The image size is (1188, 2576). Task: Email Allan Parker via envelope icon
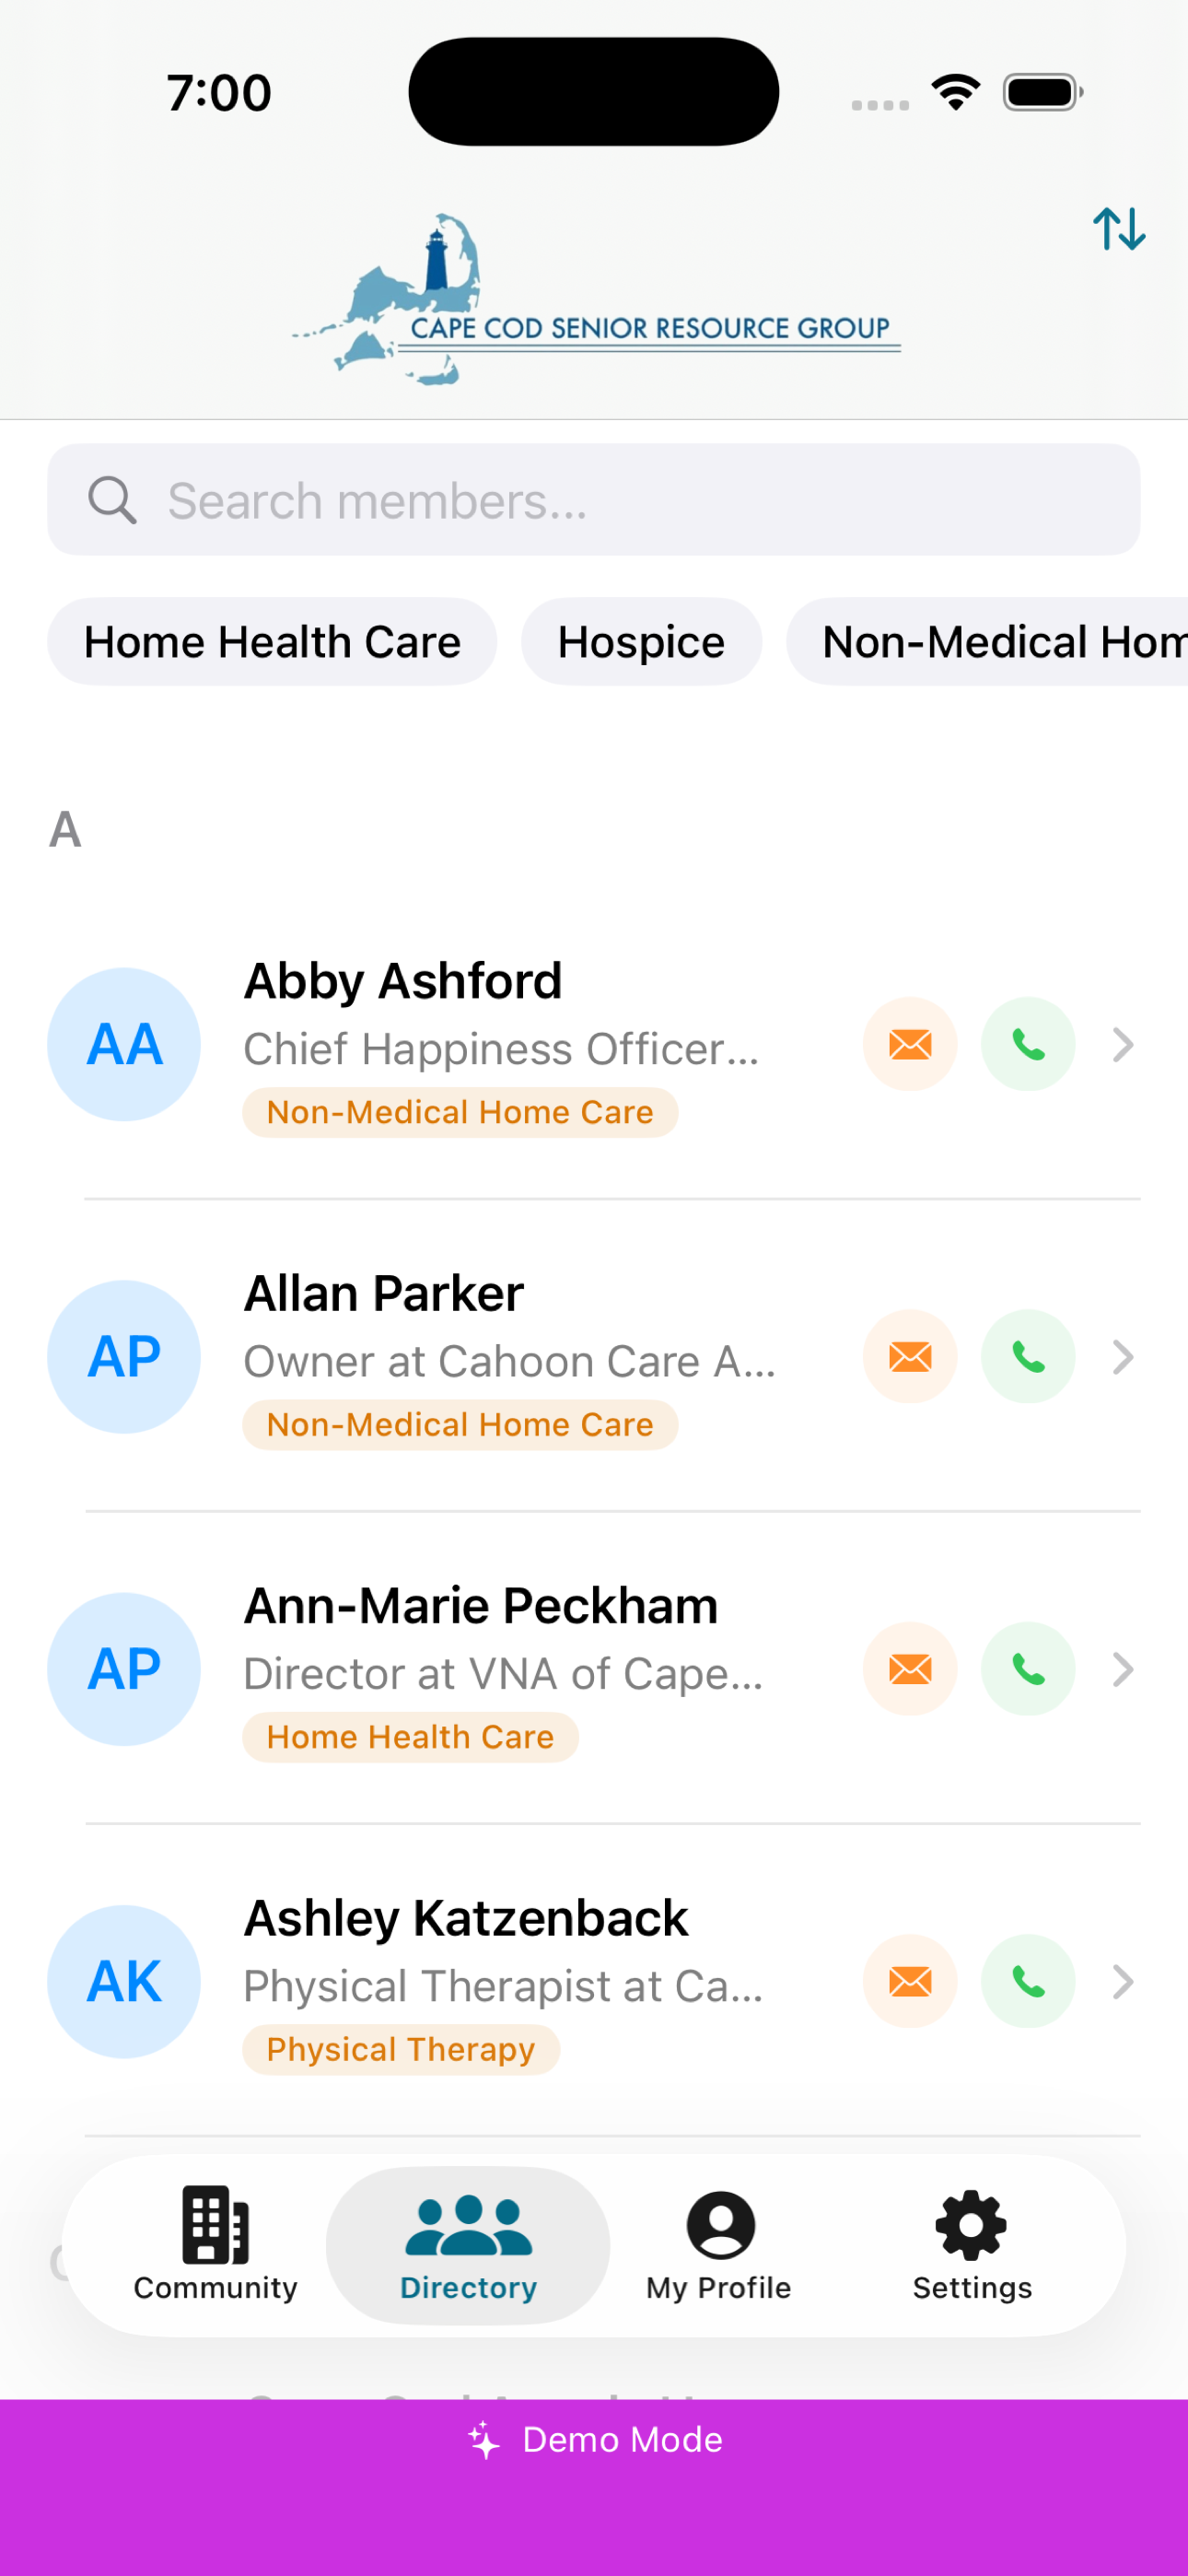click(909, 1356)
